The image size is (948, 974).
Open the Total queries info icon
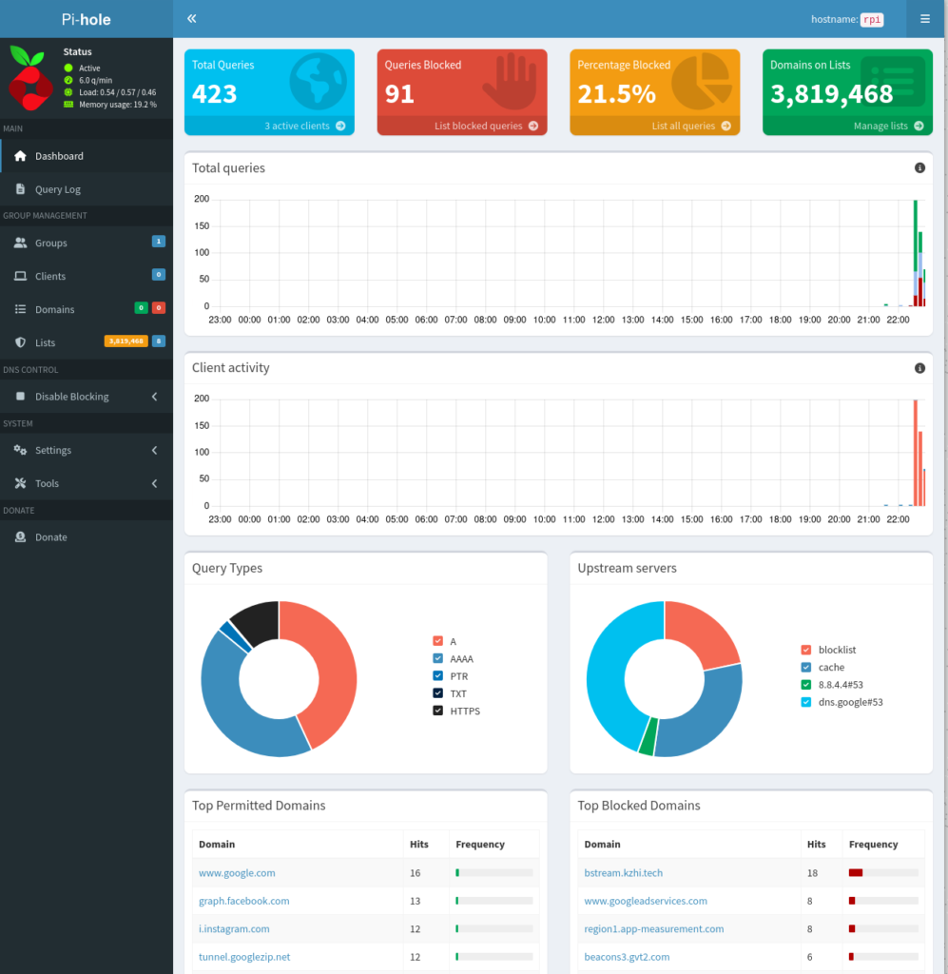(919, 167)
